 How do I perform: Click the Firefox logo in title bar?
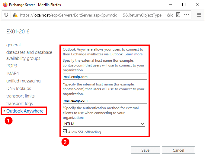click(5, 5)
